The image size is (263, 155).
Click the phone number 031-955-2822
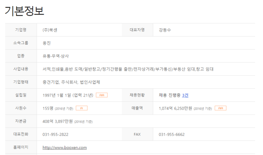tap(55, 134)
